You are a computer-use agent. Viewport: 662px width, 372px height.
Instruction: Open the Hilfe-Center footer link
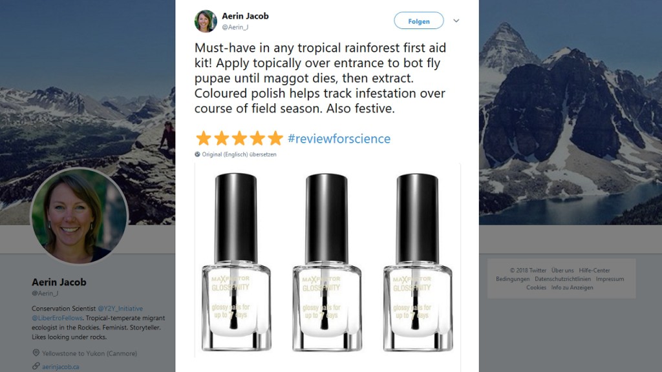tap(595, 271)
